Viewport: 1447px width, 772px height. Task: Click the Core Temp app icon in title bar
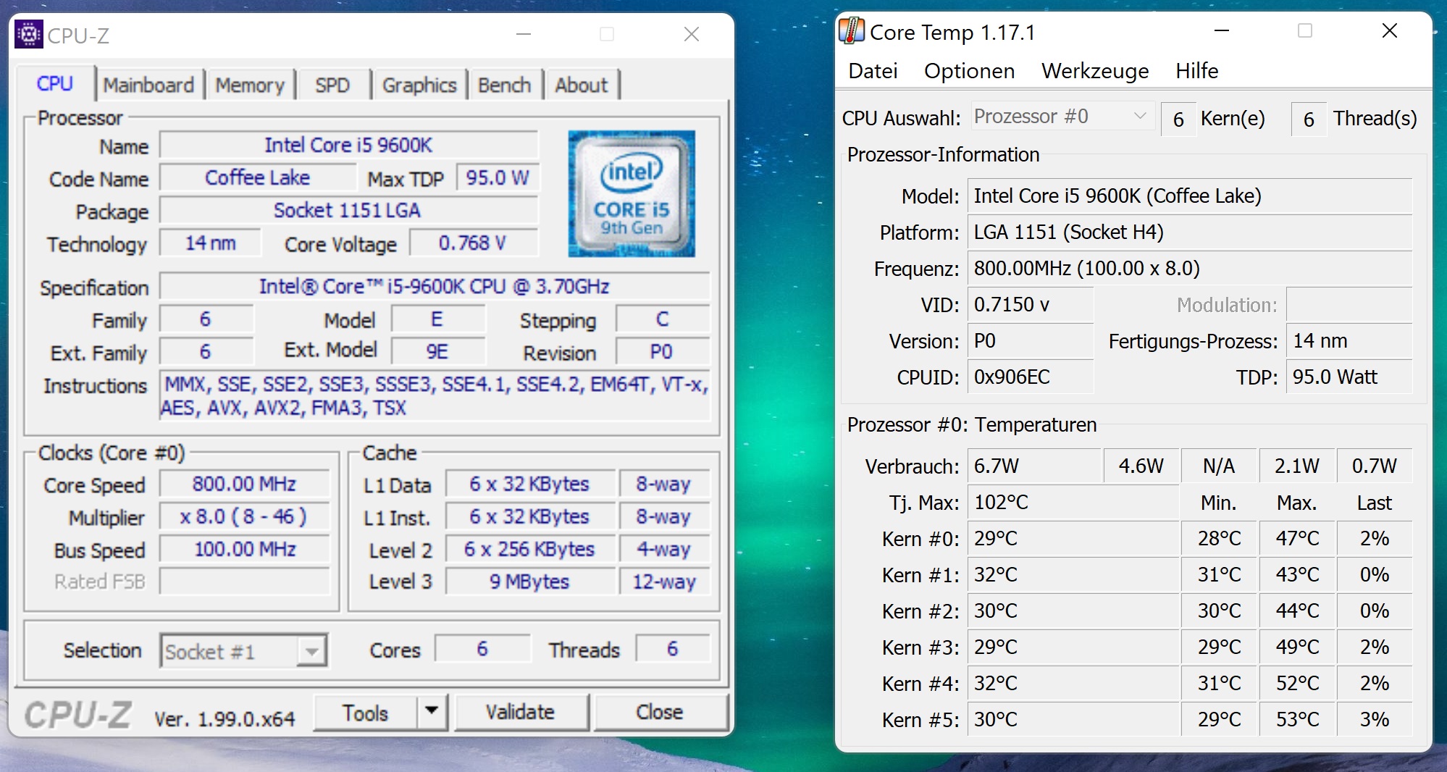852,31
